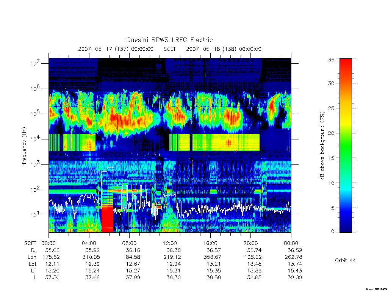Click the L value 39.09
Screen dimensions: 388x291
point(295,277)
